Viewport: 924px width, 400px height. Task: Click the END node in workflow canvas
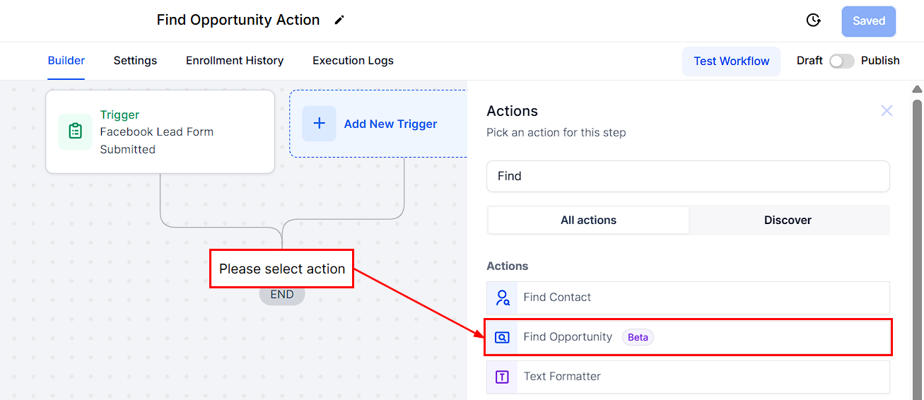click(282, 295)
